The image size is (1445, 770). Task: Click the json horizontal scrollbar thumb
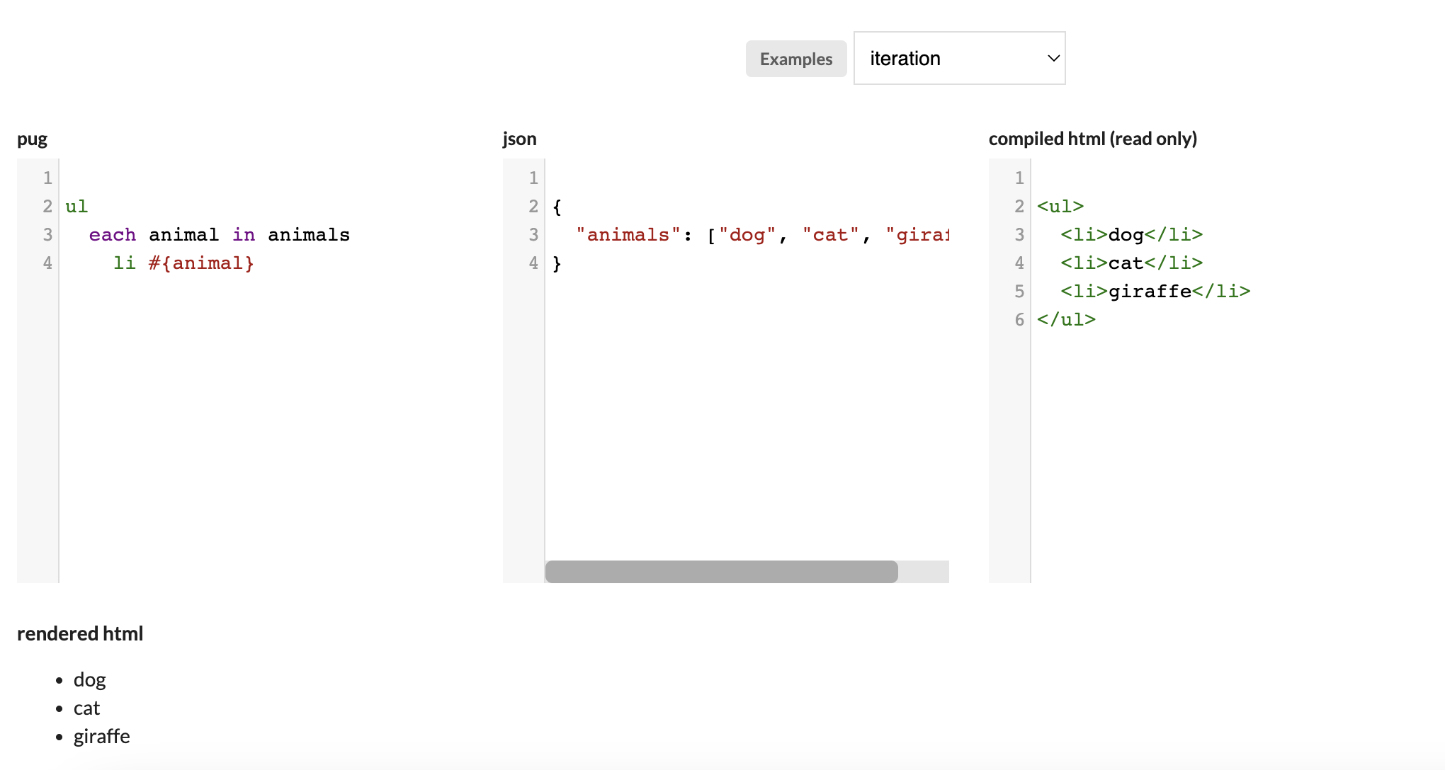[721, 572]
